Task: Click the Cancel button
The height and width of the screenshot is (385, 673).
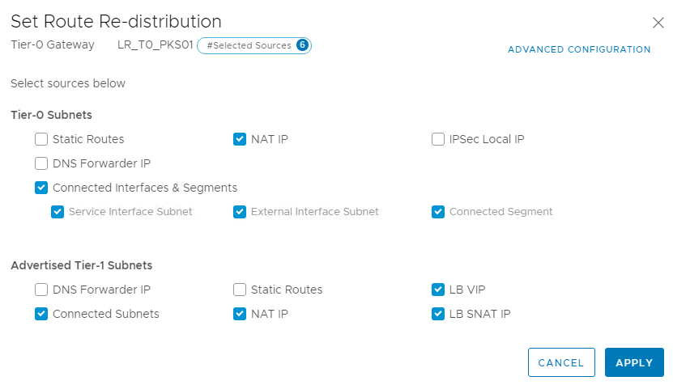Action: coord(561,363)
